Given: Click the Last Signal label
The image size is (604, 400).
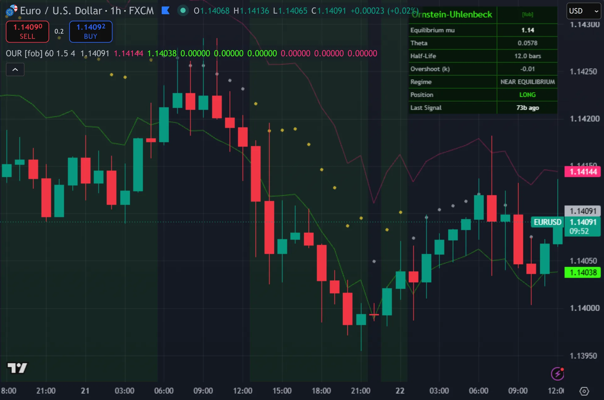Looking at the screenshot, I should click(x=426, y=108).
